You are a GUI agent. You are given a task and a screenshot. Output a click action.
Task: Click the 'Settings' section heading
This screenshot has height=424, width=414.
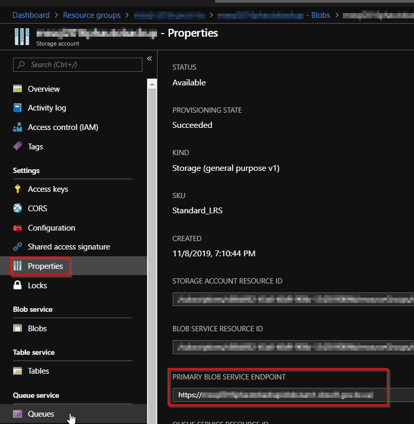26,170
